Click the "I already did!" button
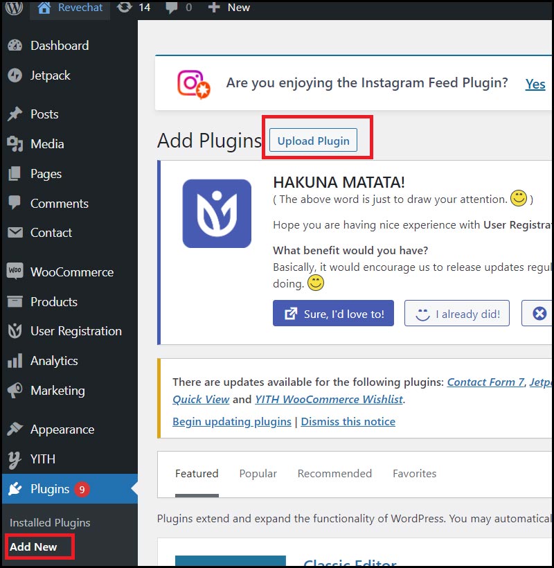Screen dimensions: 554x568 pos(457,314)
